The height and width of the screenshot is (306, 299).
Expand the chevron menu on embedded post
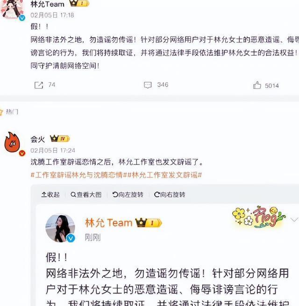[294, 220]
